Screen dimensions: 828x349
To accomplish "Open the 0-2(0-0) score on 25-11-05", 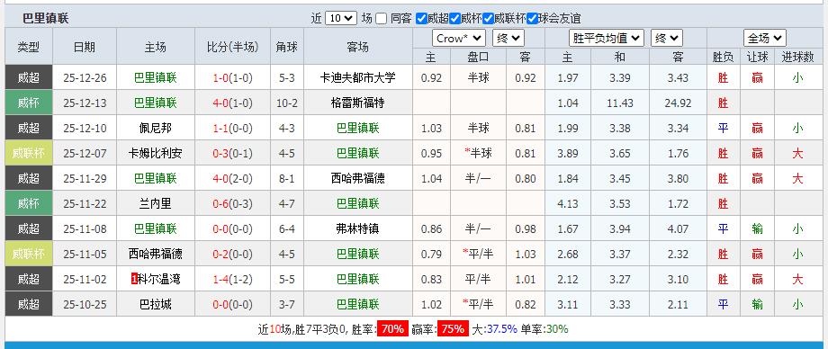I will 232,254.
